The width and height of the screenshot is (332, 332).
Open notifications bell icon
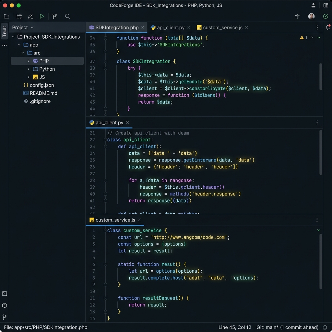pyautogui.click(x=327, y=27)
